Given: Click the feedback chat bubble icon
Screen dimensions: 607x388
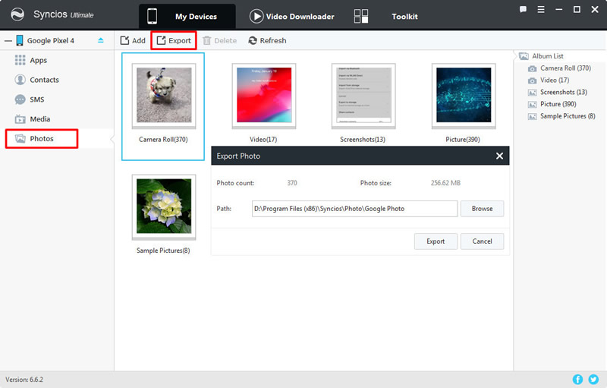Looking at the screenshot, I should [x=523, y=9].
